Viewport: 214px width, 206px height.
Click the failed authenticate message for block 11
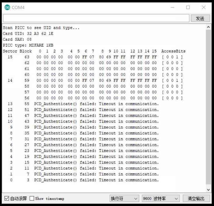point(97,168)
